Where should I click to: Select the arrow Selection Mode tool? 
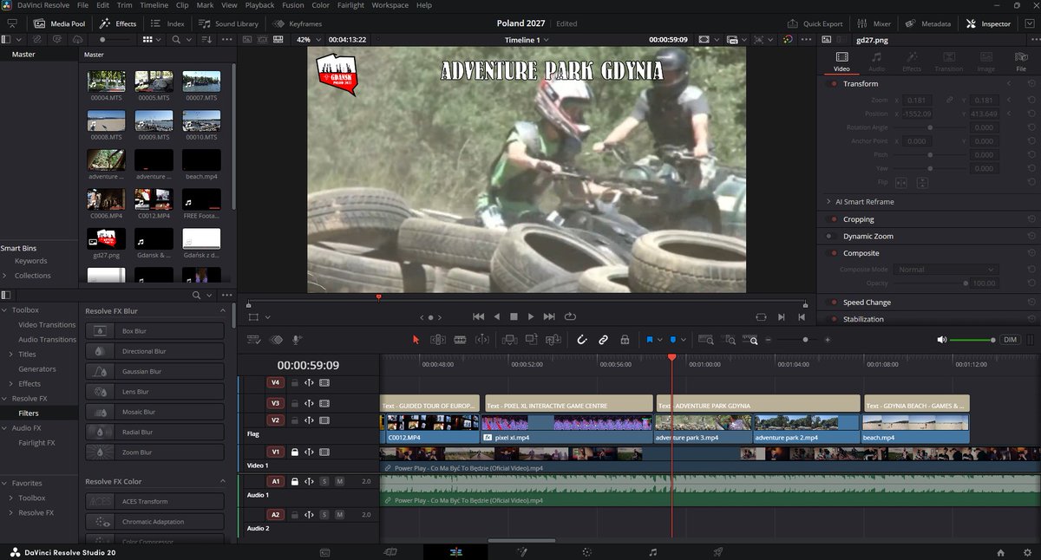(x=416, y=340)
